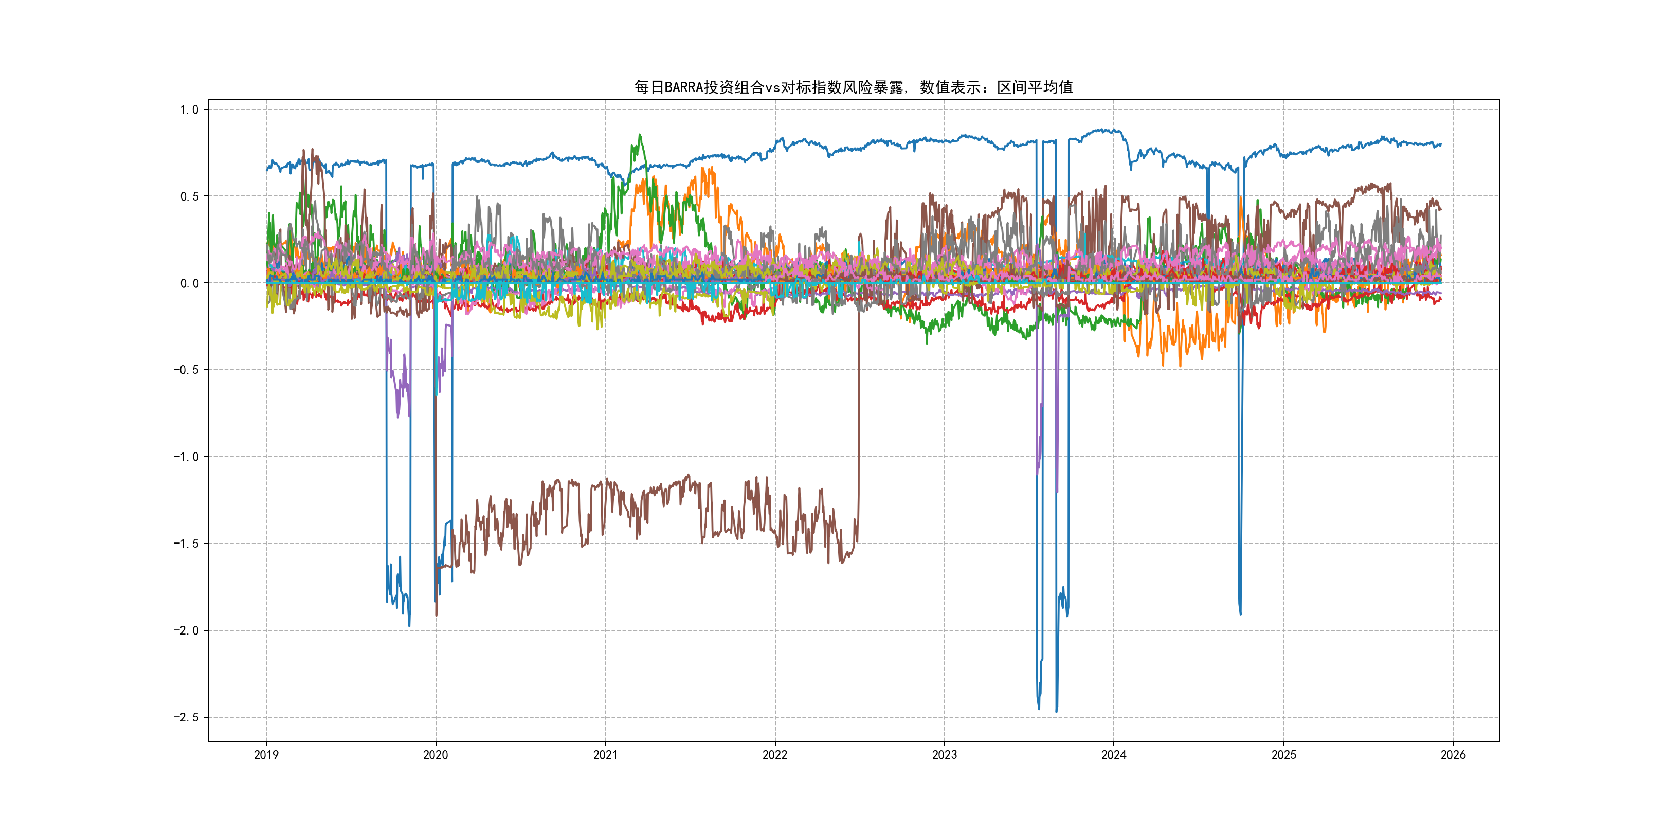This screenshot has height=833, width=1666.
Task: Click the -1.0 y-axis tick label
Action: pyautogui.click(x=186, y=457)
